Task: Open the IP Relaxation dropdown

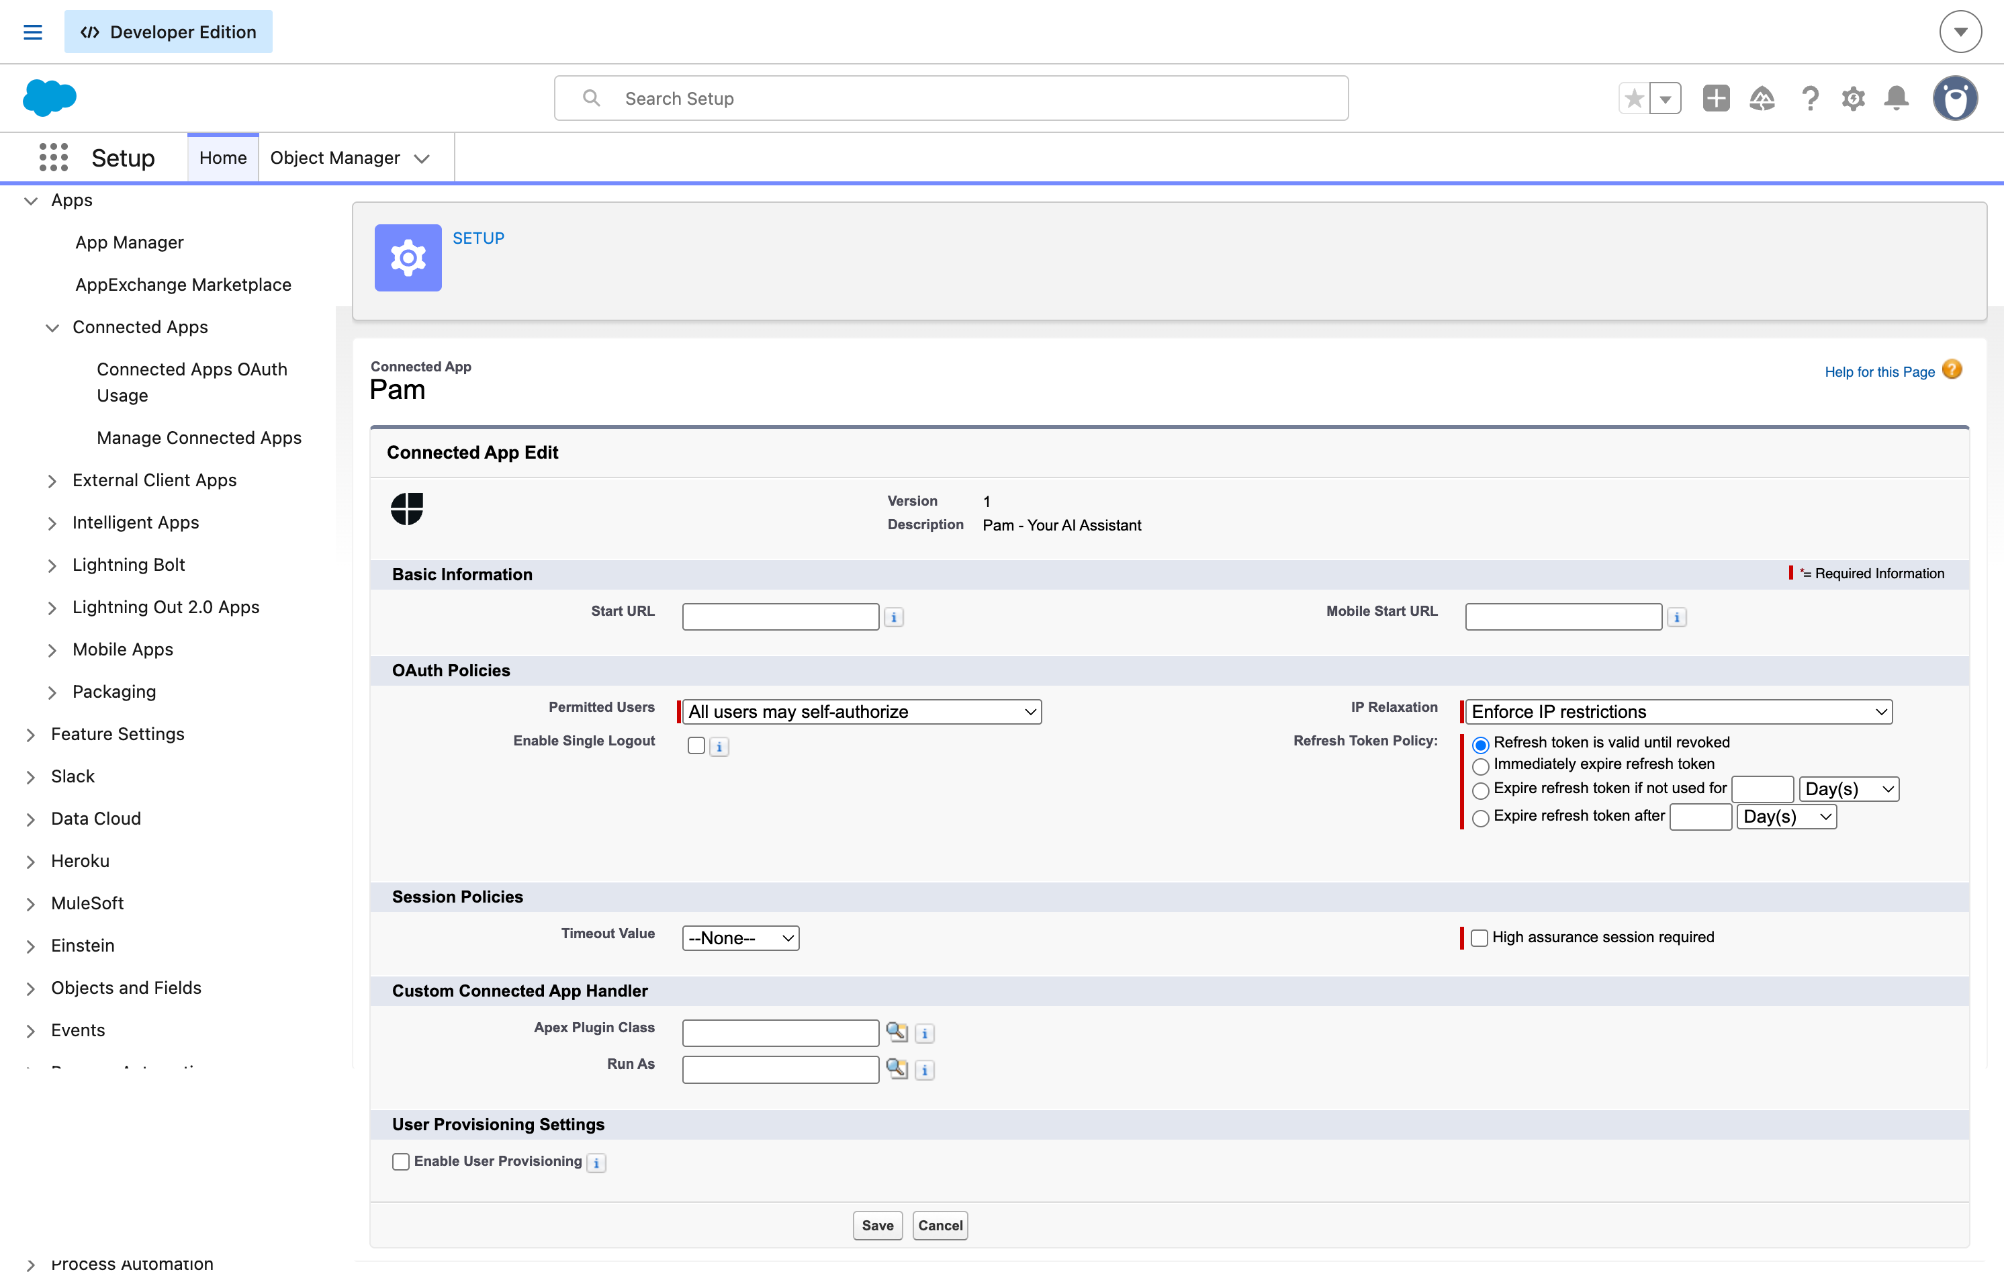Action: click(1678, 711)
